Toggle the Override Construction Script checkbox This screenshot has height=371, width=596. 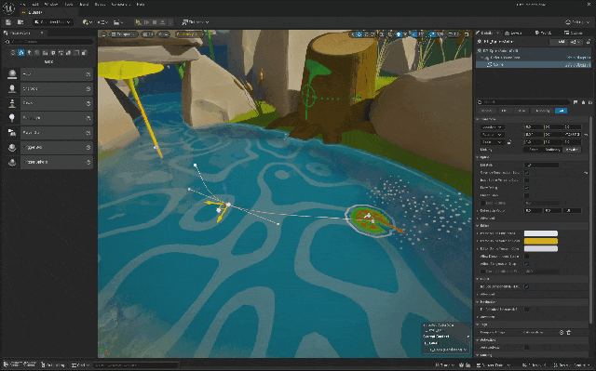pyautogui.click(x=526, y=173)
